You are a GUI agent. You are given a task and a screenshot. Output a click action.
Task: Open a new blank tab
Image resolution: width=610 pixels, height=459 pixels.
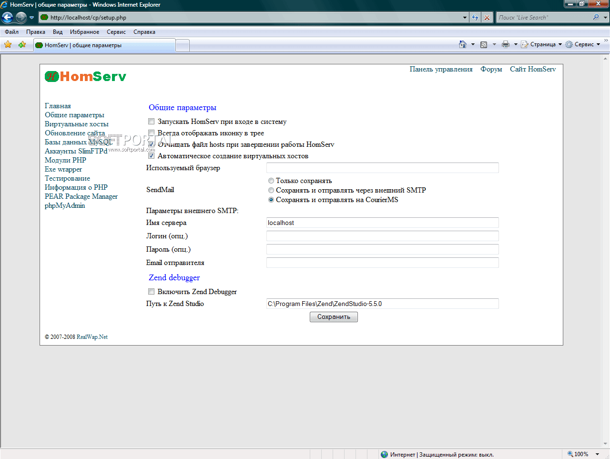[183, 45]
